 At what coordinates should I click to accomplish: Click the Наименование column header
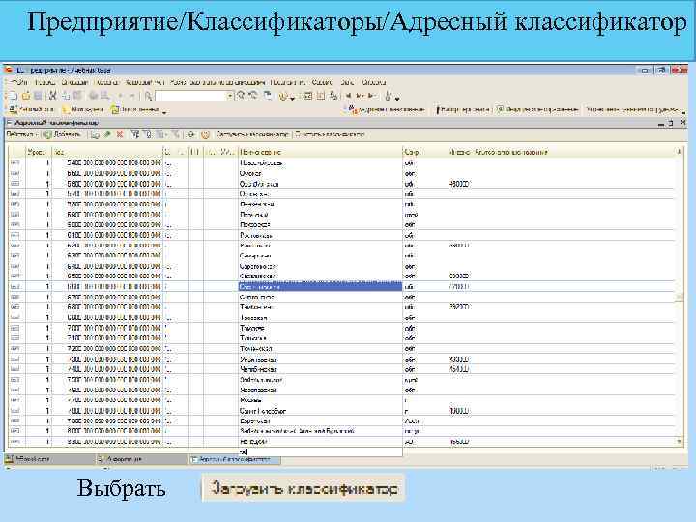click(320, 152)
